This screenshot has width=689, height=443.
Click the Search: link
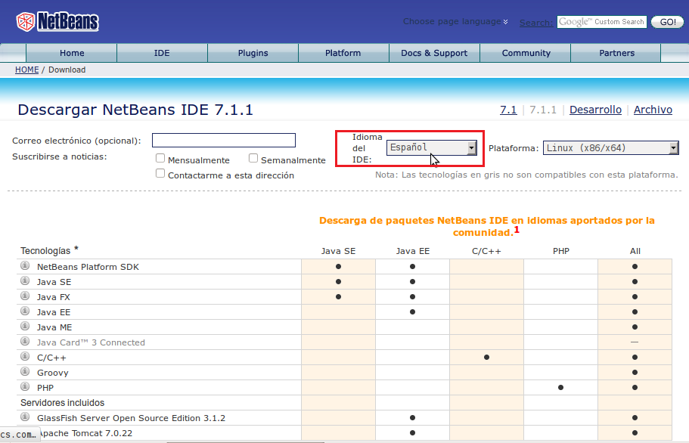536,23
